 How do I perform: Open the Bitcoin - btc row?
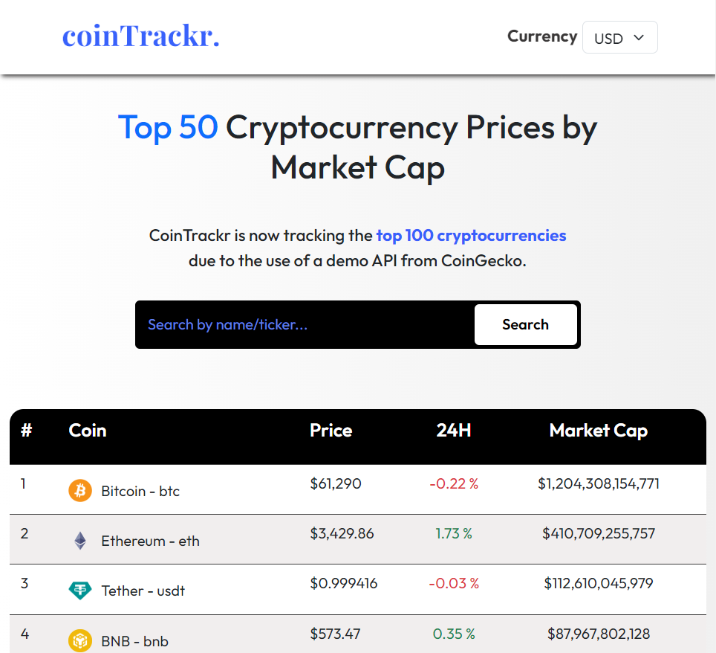click(x=140, y=491)
